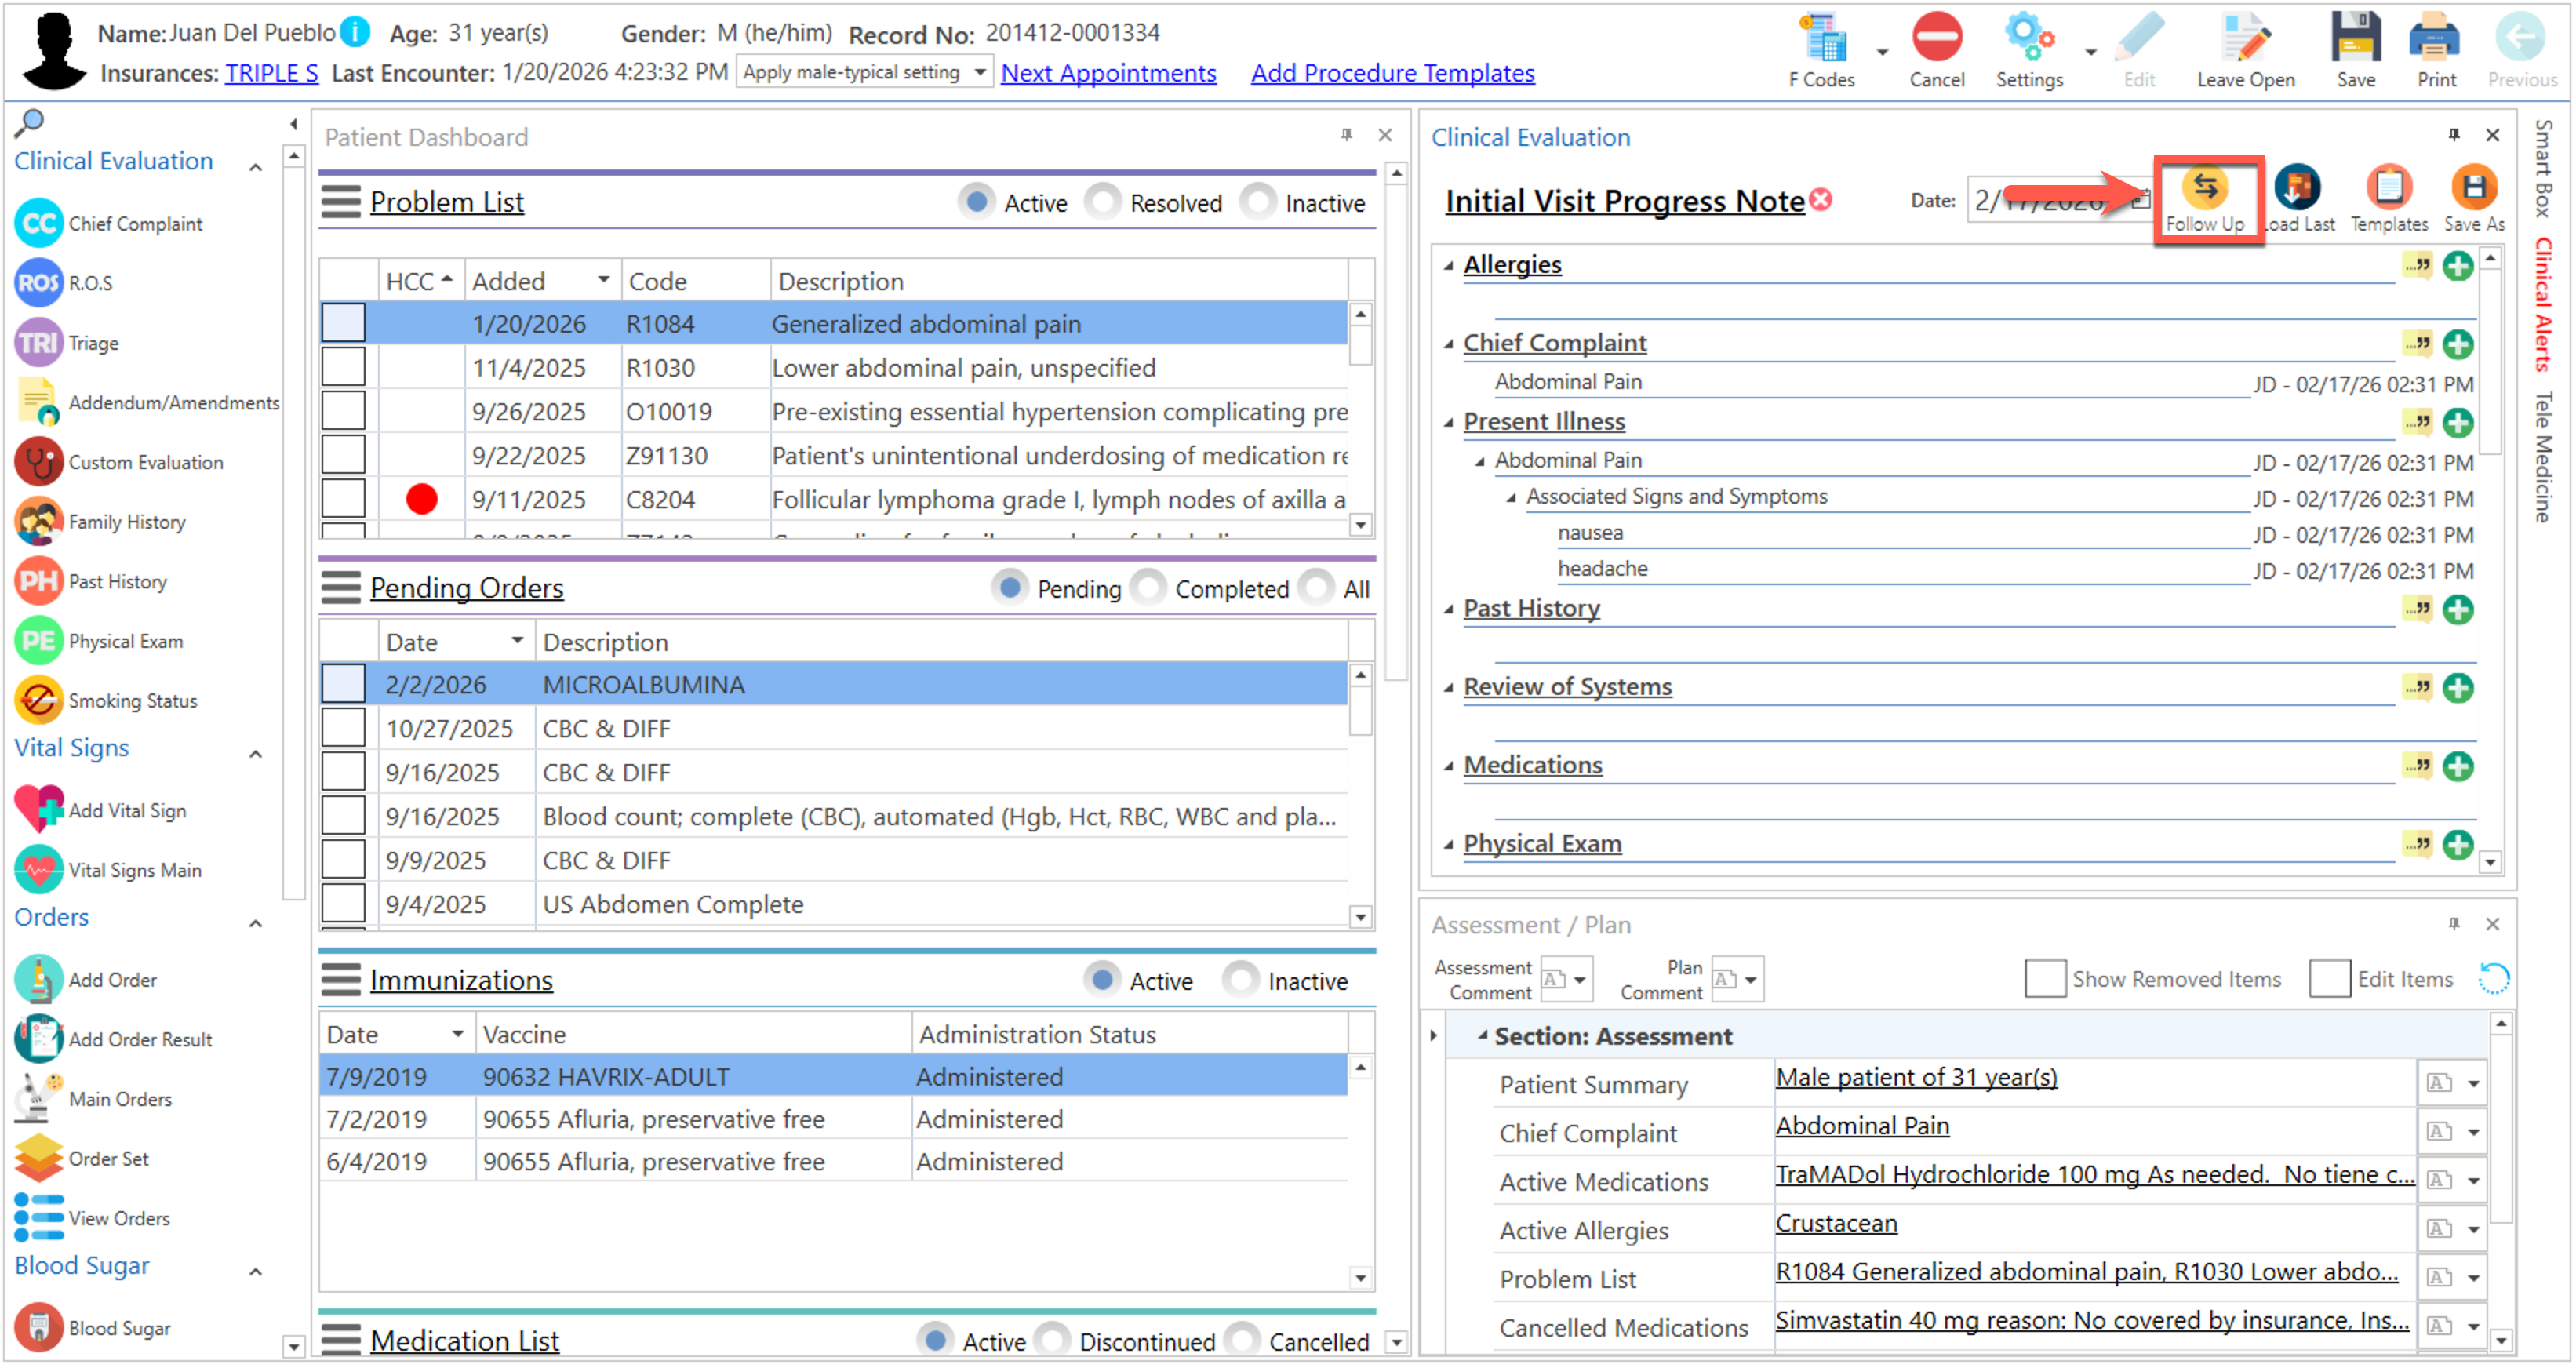Click the Next Appointments link
This screenshot has height=1368, width=2576.
1108,73
